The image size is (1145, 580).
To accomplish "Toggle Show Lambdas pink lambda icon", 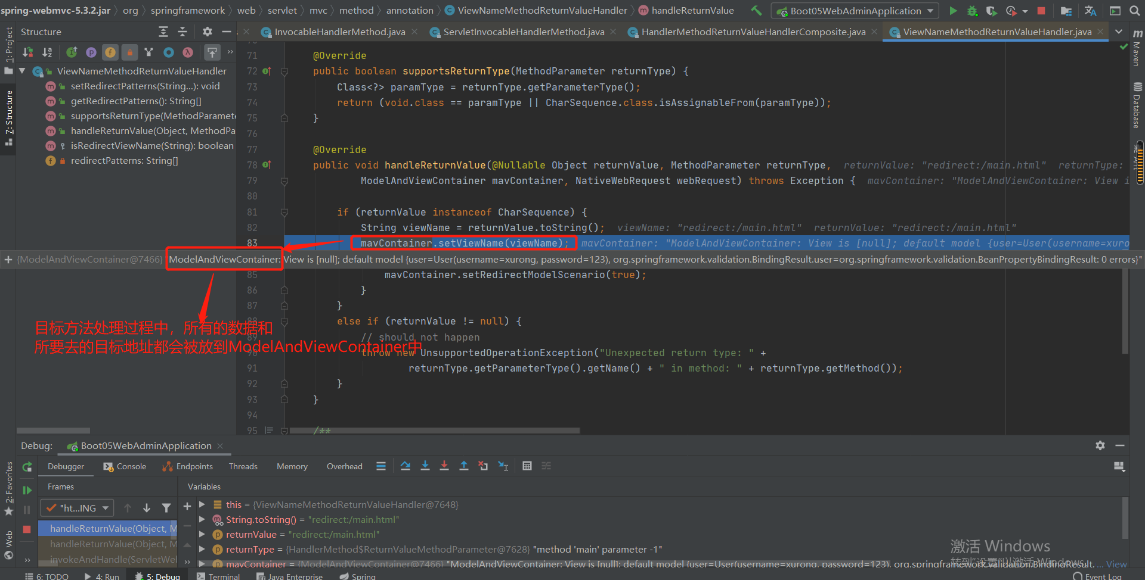I will (x=188, y=52).
